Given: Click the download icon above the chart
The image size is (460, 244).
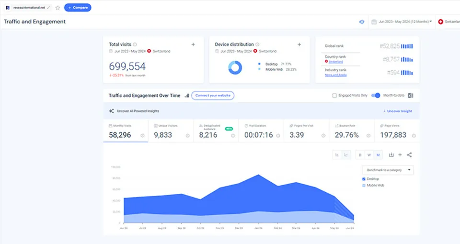Looking at the screenshot, I should click(391, 155).
